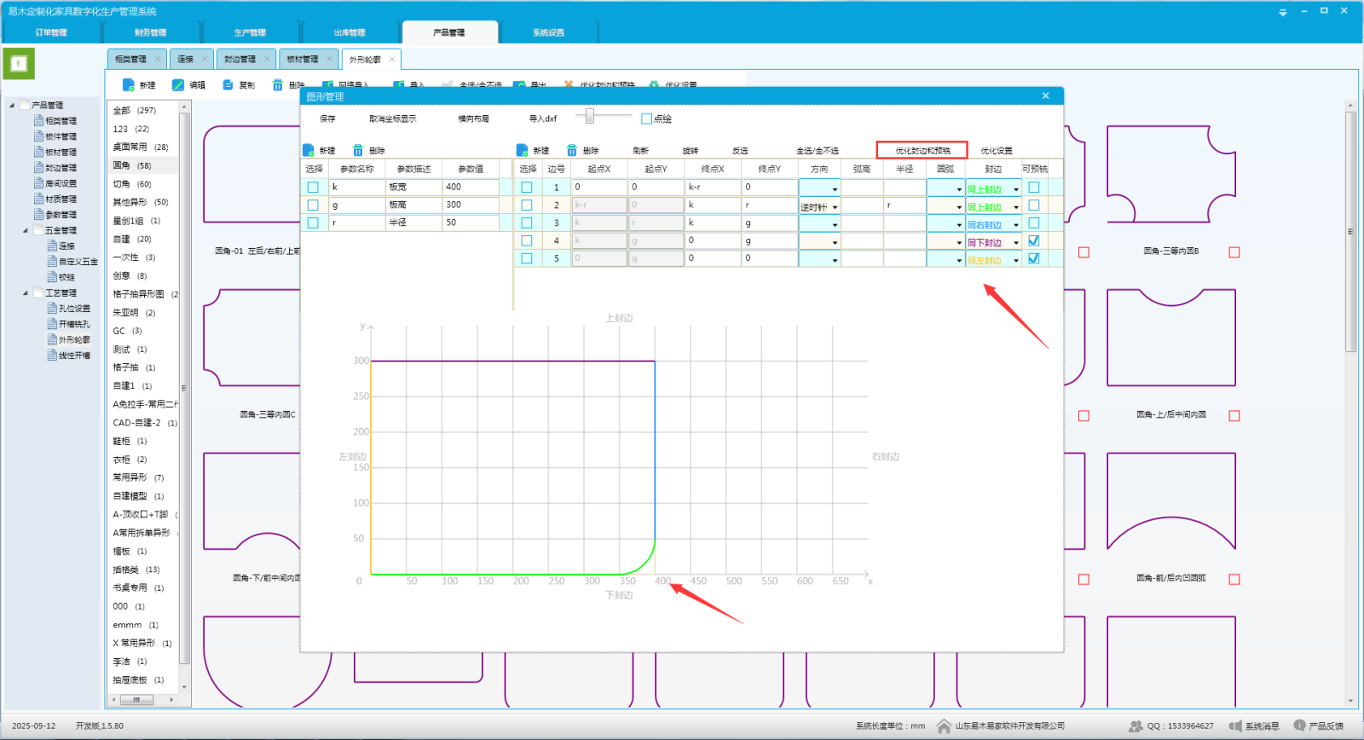The width and height of the screenshot is (1364, 740).
Task: Click the slider handle next to 导入dxf
Action: point(589,116)
